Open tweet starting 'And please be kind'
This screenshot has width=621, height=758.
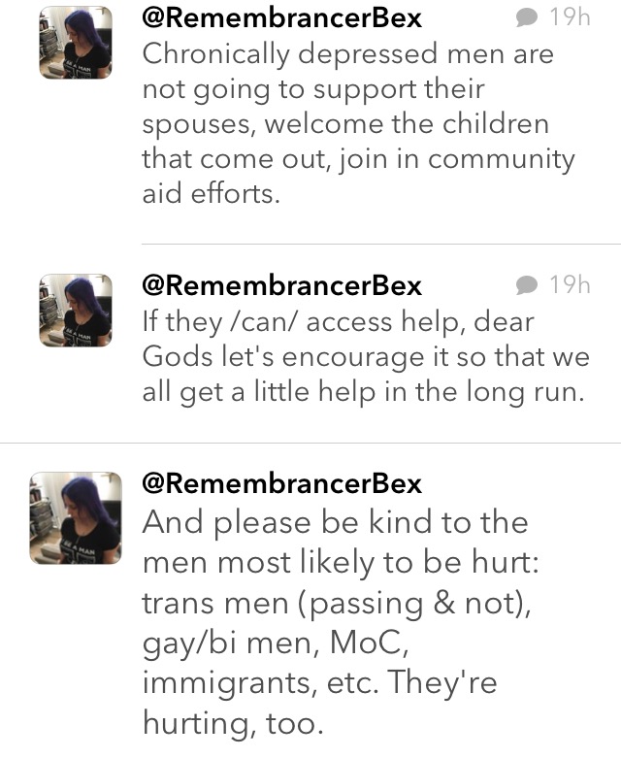pyautogui.click(x=341, y=623)
